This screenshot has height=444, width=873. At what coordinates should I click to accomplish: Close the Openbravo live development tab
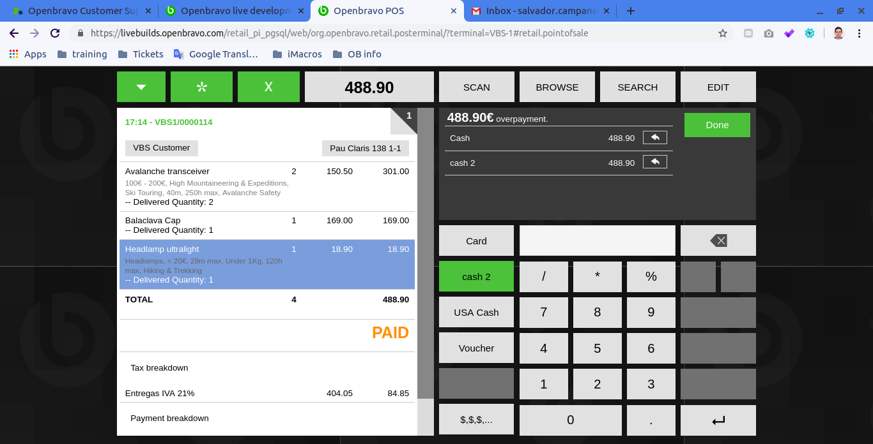click(302, 11)
